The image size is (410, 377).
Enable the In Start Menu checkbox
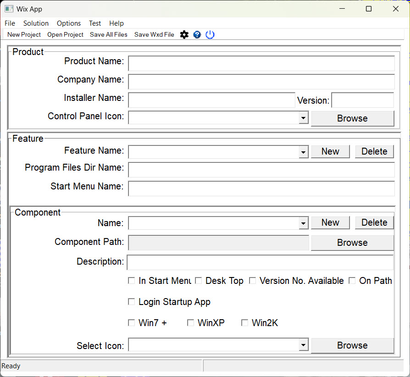click(132, 281)
